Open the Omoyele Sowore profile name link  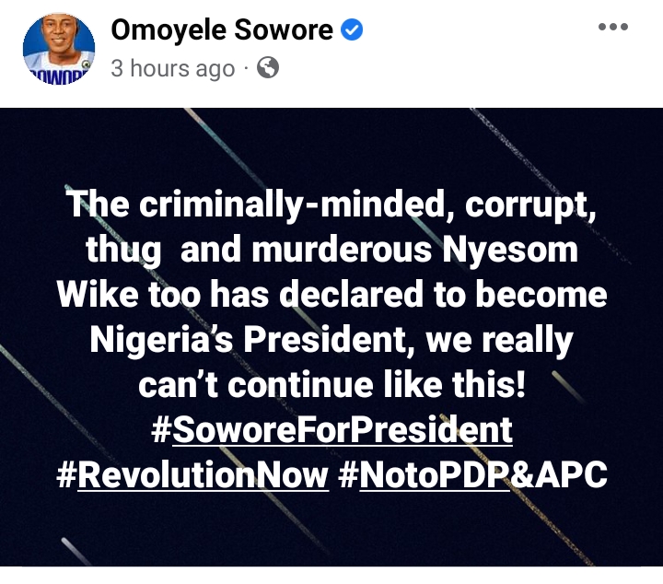click(223, 30)
